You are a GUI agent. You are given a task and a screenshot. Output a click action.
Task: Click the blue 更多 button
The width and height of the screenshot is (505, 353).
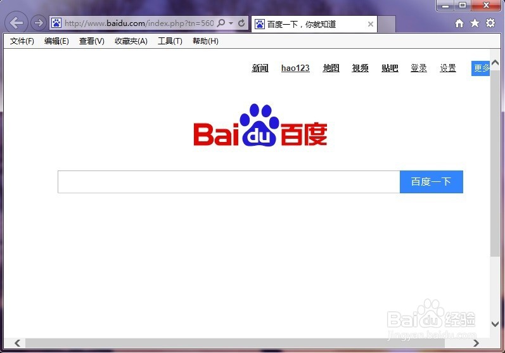click(480, 68)
